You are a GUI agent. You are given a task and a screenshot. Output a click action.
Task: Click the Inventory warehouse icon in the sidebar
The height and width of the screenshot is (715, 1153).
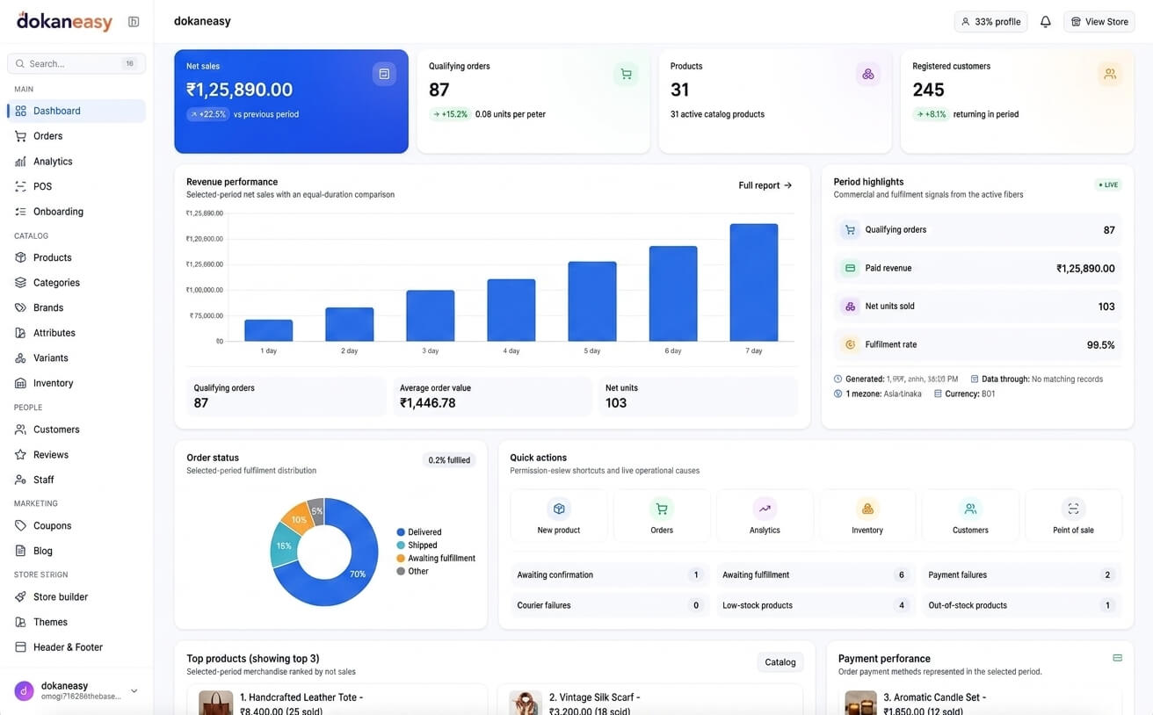(20, 383)
